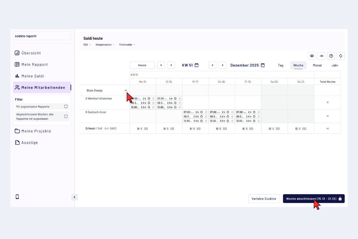Open Meine Projekte in sidebar
This screenshot has height=239, width=358.
pos(36,131)
